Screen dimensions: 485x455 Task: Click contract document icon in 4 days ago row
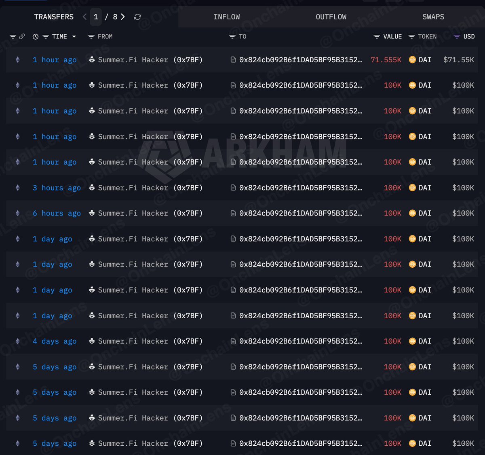233,341
